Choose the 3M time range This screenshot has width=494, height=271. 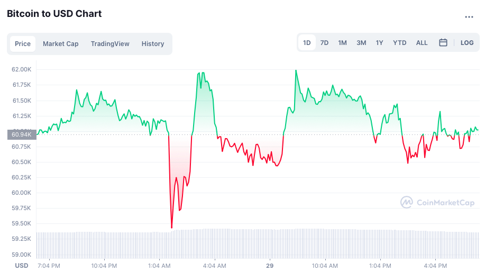pos(361,43)
